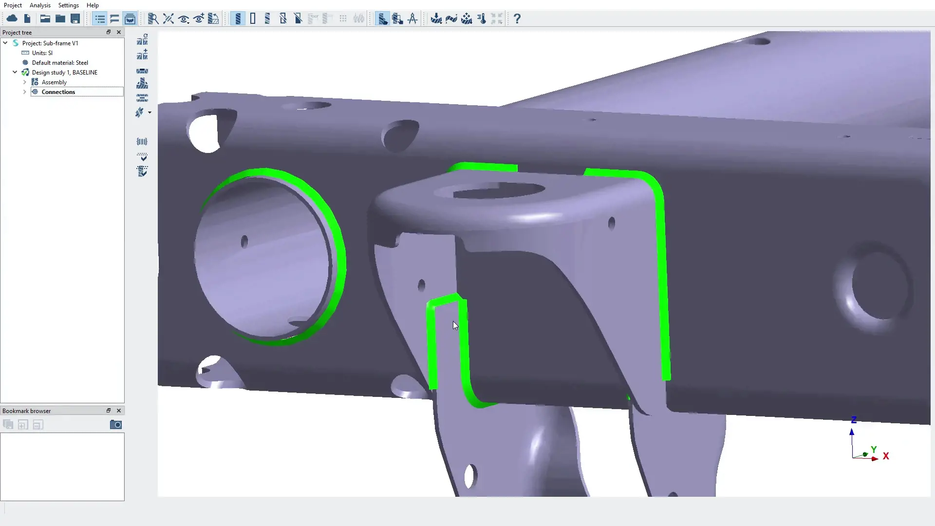935x526 pixels.
Task: Expand the Connections tree branch
Action: pos(24,92)
